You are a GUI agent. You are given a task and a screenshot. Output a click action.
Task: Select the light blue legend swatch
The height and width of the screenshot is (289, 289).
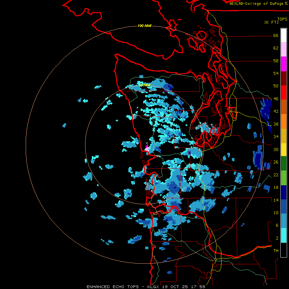pyautogui.click(x=284, y=221)
